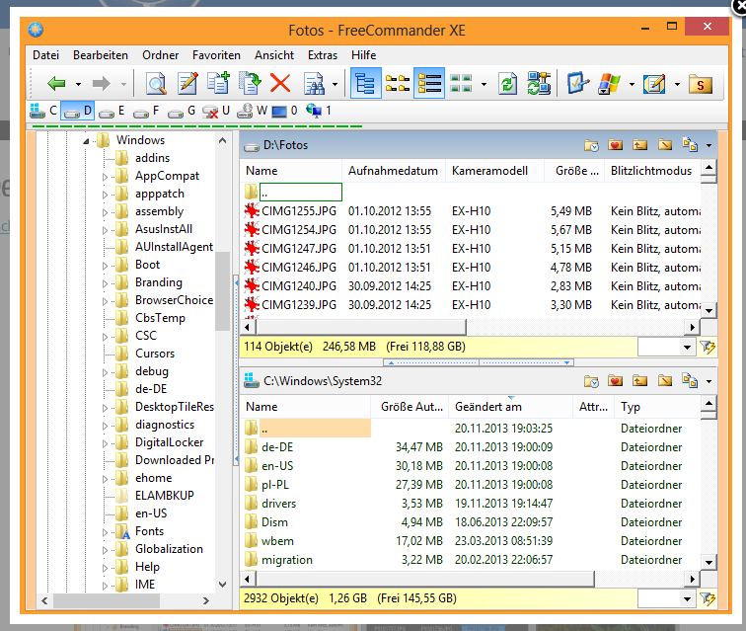The image size is (746, 631).
Task: Expand the AppCompat folder in tree
Action: [105, 177]
